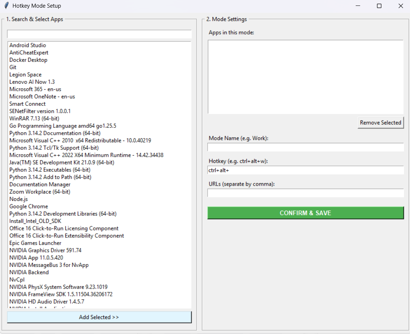Select Microsoft 365 - en-us in the list
Viewport: 410px width, 334px height.
[35, 89]
